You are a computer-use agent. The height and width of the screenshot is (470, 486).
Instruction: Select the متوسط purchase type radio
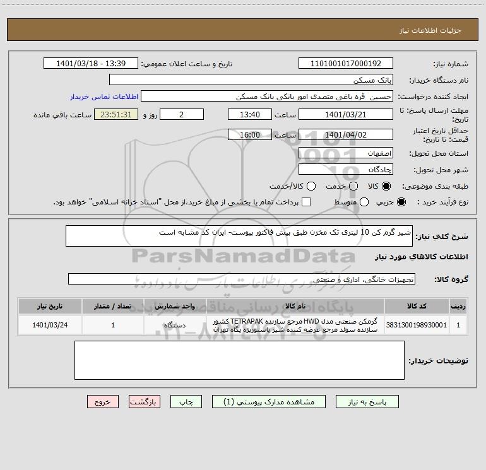point(364,202)
